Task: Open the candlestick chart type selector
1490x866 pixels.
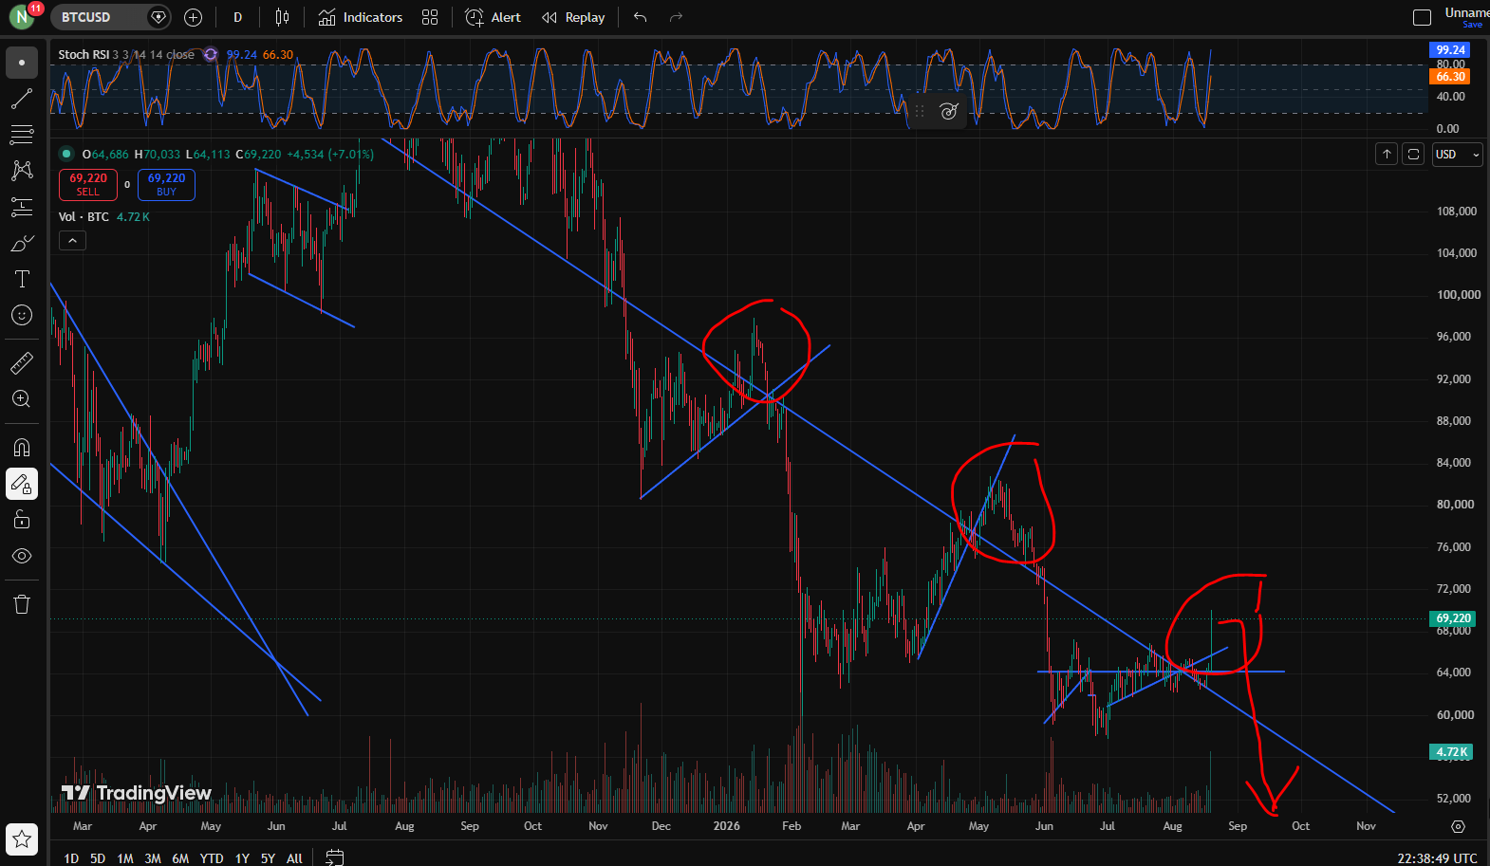Action: click(282, 17)
